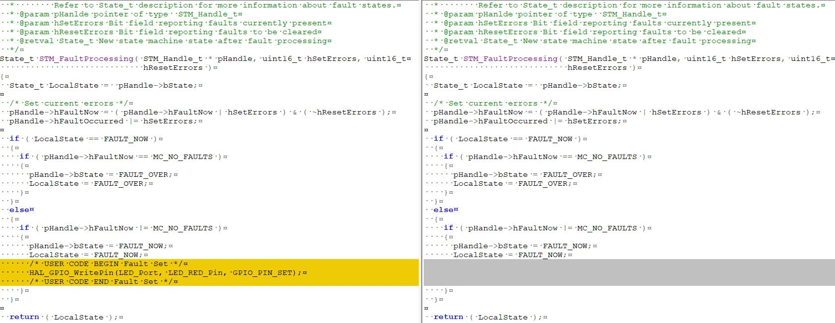The image size is (835, 323).
Task: Click '@param hSetErrors Bit field' line, left pane
Action: [x=173, y=23]
